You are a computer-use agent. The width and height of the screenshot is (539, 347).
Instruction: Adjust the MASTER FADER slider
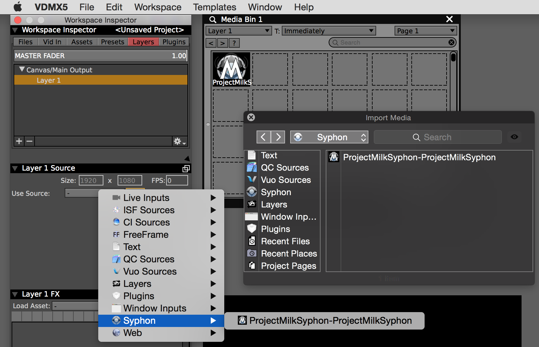pyautogui.click(x=100, y=56)
